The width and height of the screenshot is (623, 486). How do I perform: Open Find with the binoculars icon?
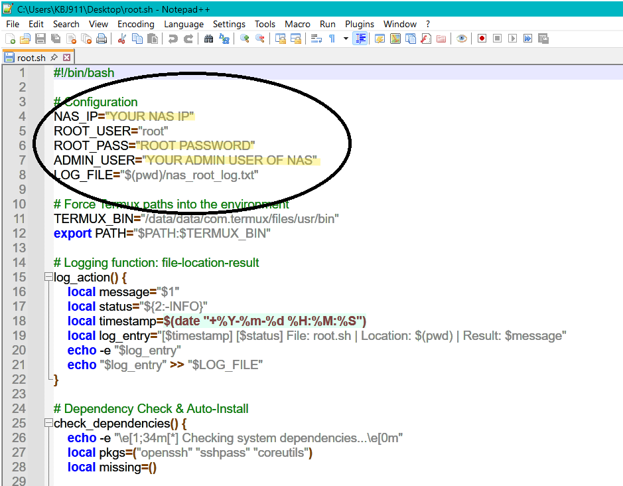208,39
